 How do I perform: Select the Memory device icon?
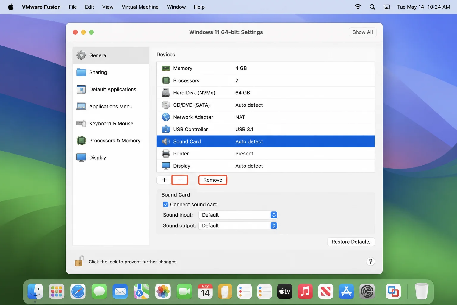pyautogui.click(x=166, y=68)
